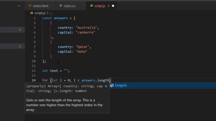Click the upper sidebar row with badge 2
This screenshot has height=121, width=216.
[12, 30]
